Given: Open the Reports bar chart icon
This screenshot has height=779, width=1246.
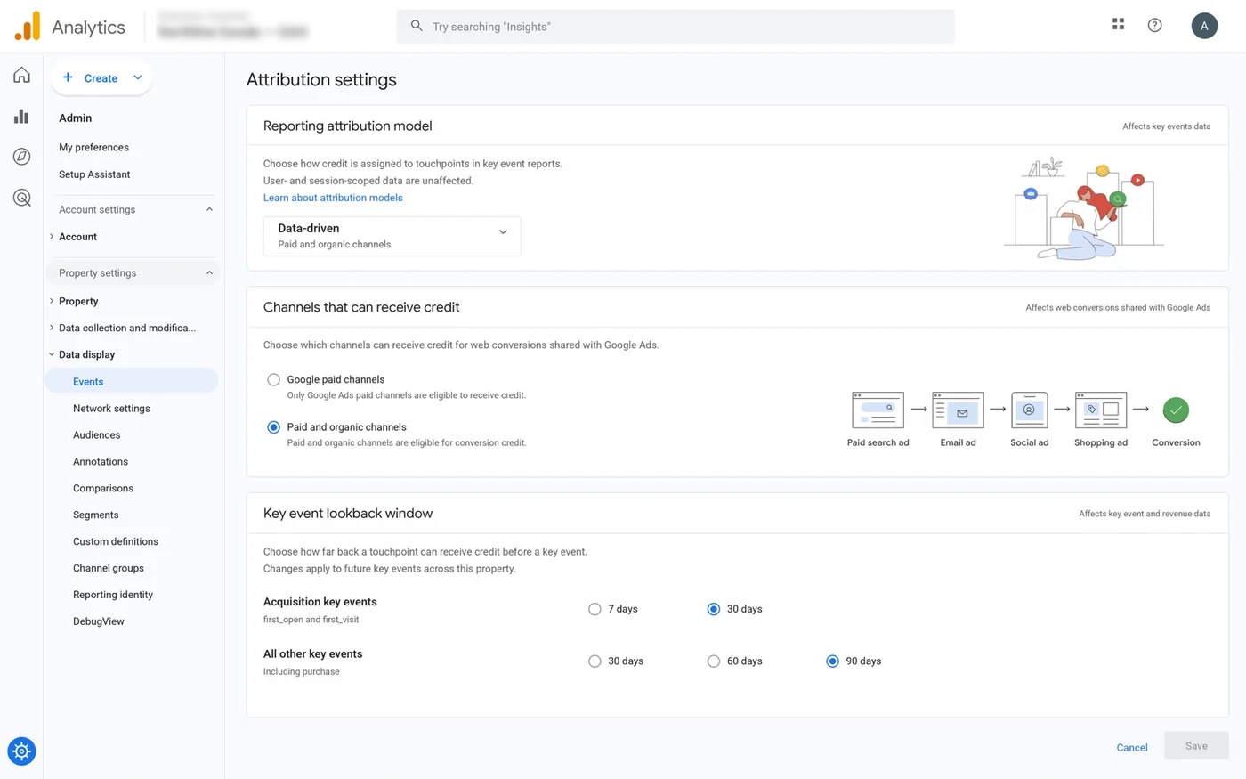Looking at the screenshot, I should click(x=21, y=117).
